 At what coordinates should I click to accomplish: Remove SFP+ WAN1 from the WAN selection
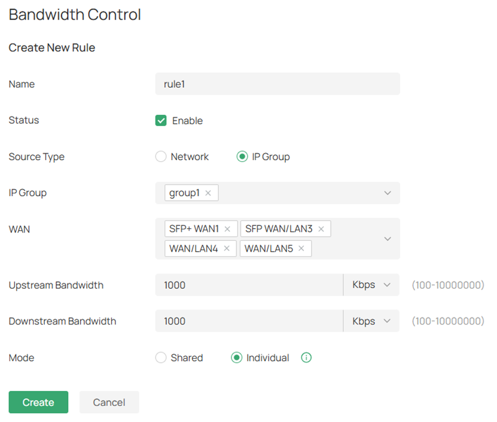pos(227,228)
